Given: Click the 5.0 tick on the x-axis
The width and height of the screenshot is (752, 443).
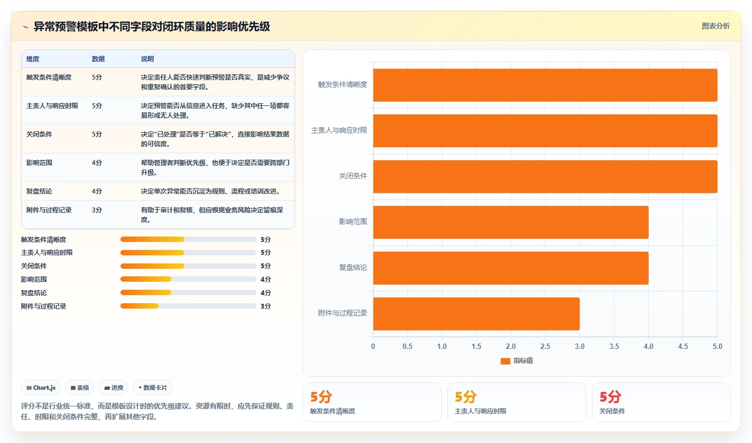Looking at the screenshot, I should coord(717,347).
